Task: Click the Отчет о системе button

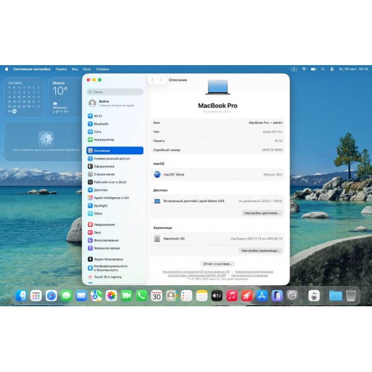Action: 218,263
